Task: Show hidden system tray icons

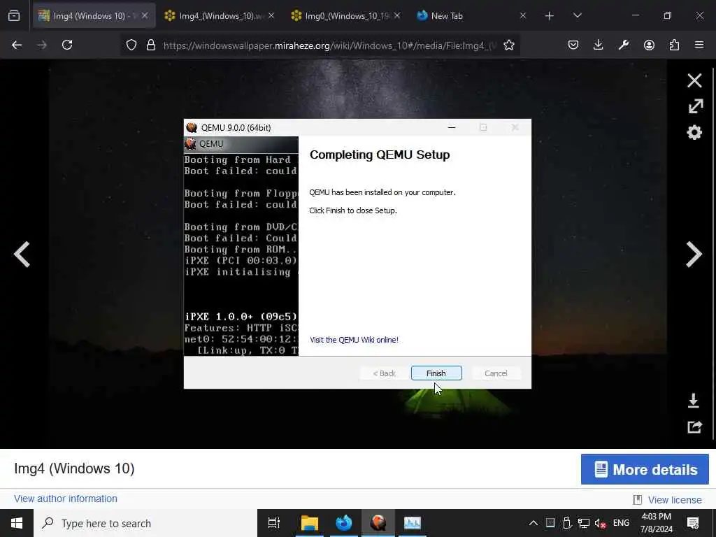Action: click(x=533, y=523)
